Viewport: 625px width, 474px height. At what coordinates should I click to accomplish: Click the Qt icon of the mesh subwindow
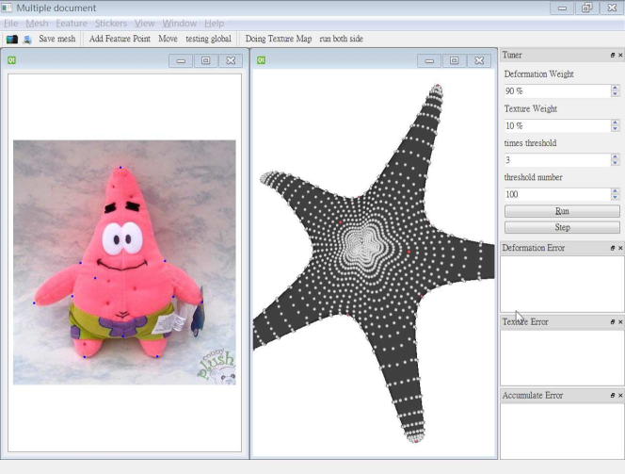[261, 60]
